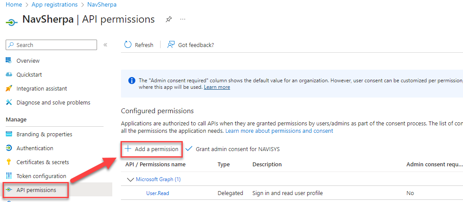Screen dimensions: 463x202
Task: Click the Authentication arrow icon
Action: tap(9, 148)
